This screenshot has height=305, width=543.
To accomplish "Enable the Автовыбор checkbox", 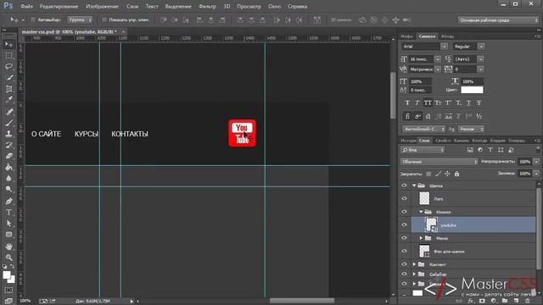I will click(33, 20).
